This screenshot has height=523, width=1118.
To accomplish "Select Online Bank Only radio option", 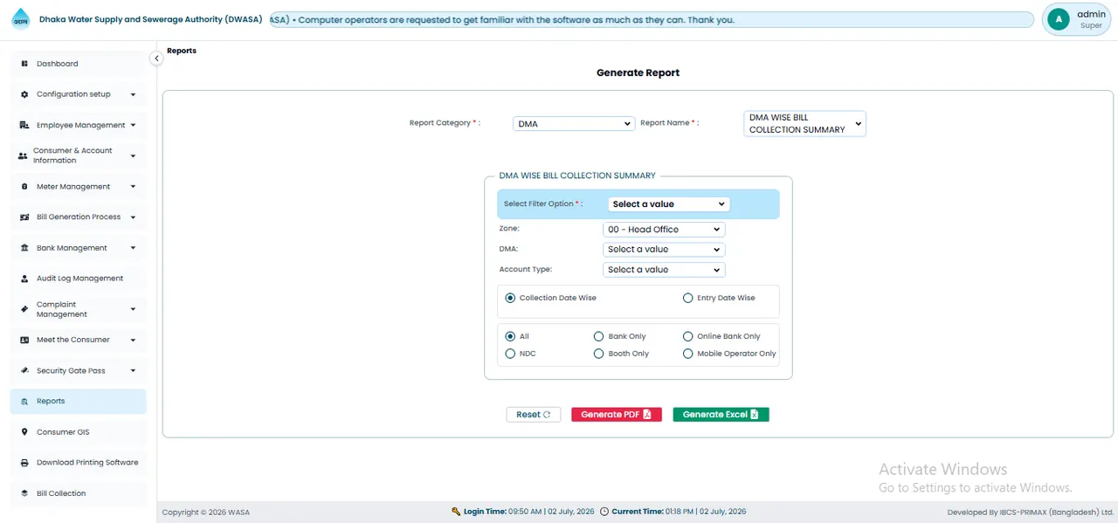I will (688, 336).
